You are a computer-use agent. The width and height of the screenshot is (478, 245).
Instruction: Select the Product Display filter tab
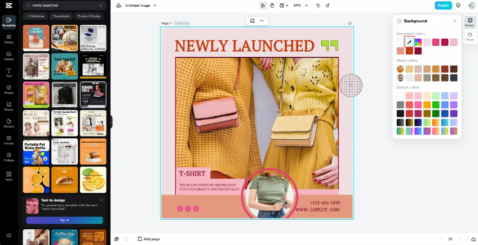tap(89, 16)
